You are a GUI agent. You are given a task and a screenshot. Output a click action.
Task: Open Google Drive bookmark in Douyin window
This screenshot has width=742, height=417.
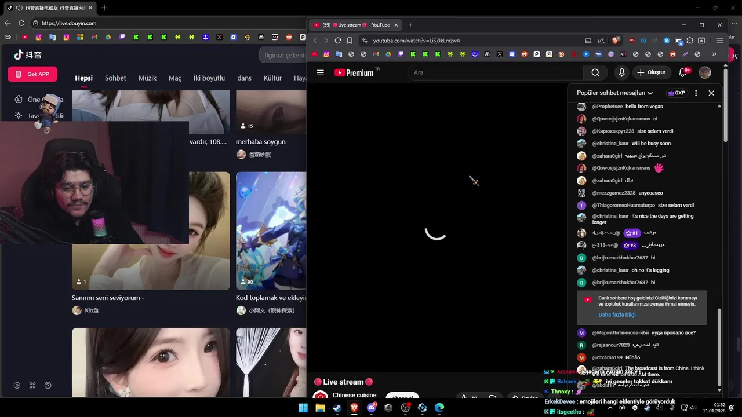(x=108, y=37)
